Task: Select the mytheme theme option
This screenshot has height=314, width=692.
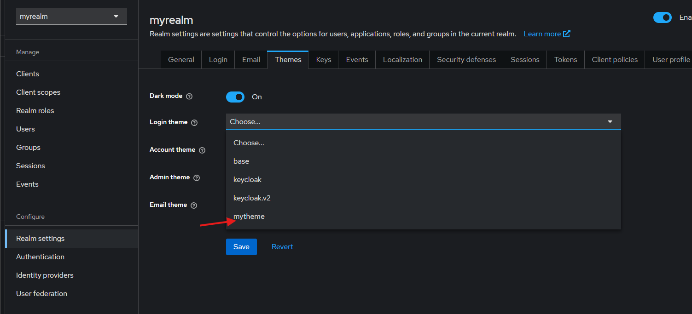Action: pos(423,217)
